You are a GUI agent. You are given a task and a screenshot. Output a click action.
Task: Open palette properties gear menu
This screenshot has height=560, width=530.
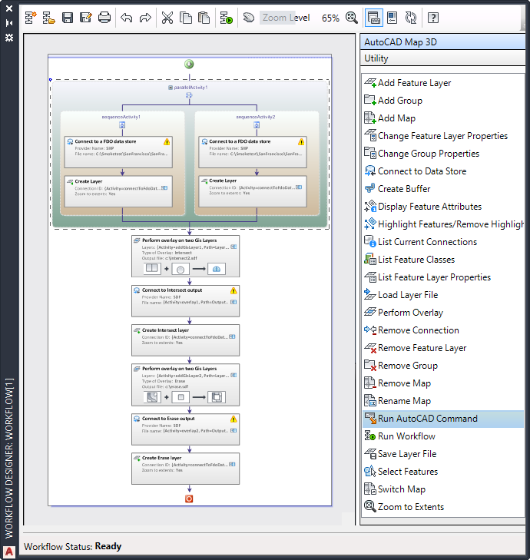[9, 38]
